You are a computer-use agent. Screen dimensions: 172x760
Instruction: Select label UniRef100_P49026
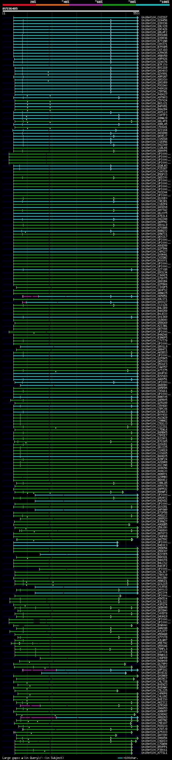[154, 88]
